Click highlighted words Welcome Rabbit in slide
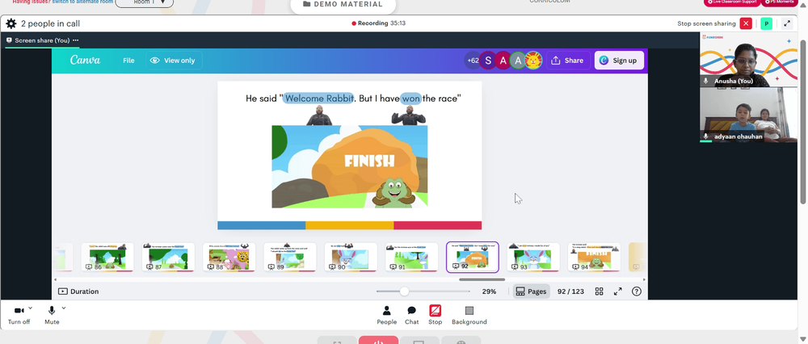Image resolution: width=808 pixels, height=344 pixels. 319,99
